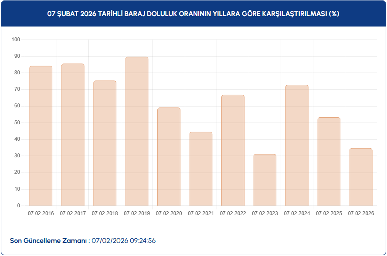This screenshot has height=256, width=387.
Task: Select the shortest bar, 07.02.2023
Action: [x=265, y=180]
